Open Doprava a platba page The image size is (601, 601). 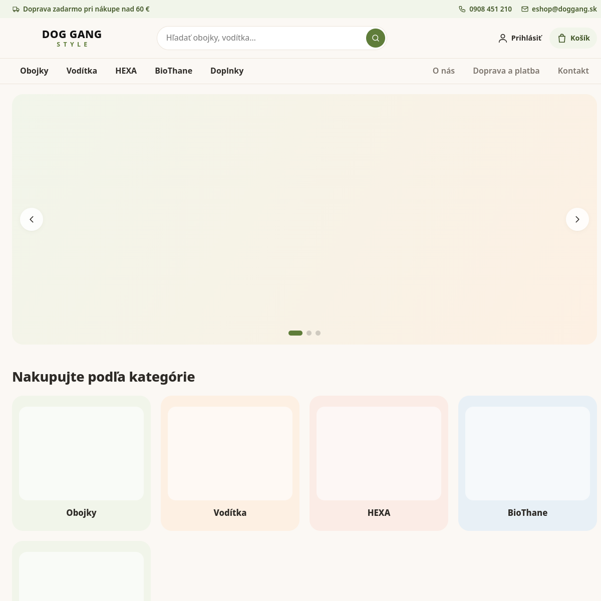(506, 71)
